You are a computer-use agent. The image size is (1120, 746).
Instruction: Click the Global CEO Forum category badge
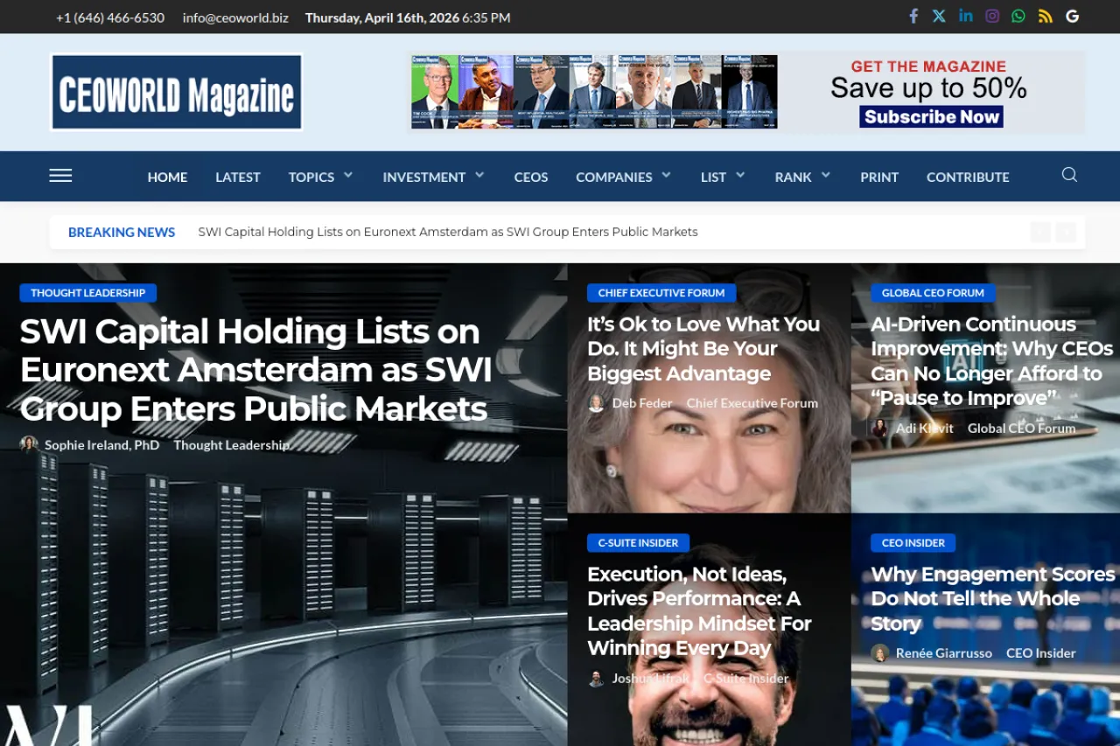point(933,293)
